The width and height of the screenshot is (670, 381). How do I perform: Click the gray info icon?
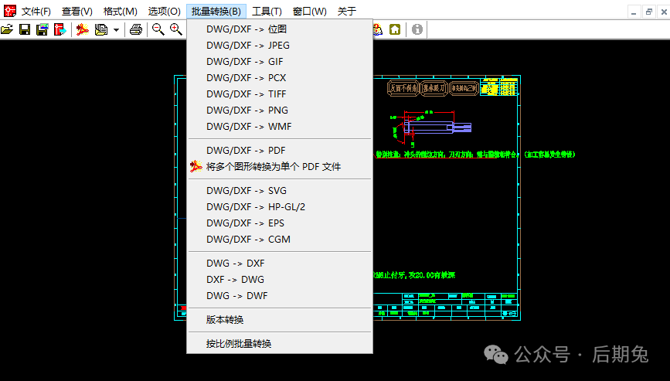(417, 29)
